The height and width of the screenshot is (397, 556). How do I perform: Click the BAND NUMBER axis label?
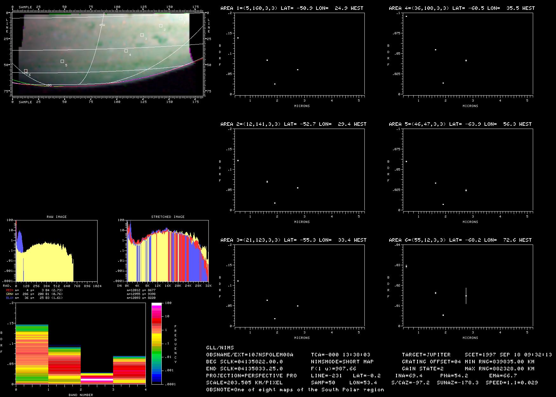pos(81,395)
